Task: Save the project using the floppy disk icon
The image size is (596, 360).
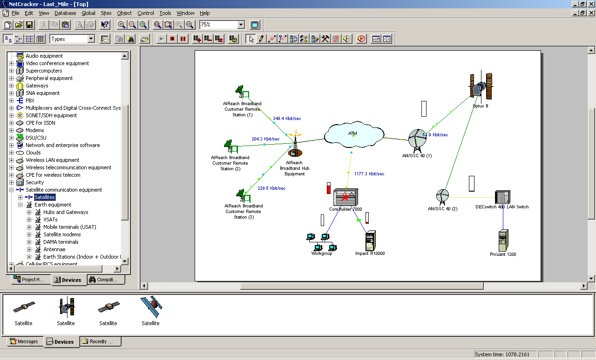Action: point(29,25)
